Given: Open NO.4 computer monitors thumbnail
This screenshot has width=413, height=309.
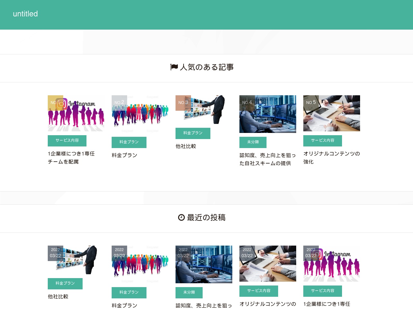Looking at the screenshot, I should [x=268, y=114].
